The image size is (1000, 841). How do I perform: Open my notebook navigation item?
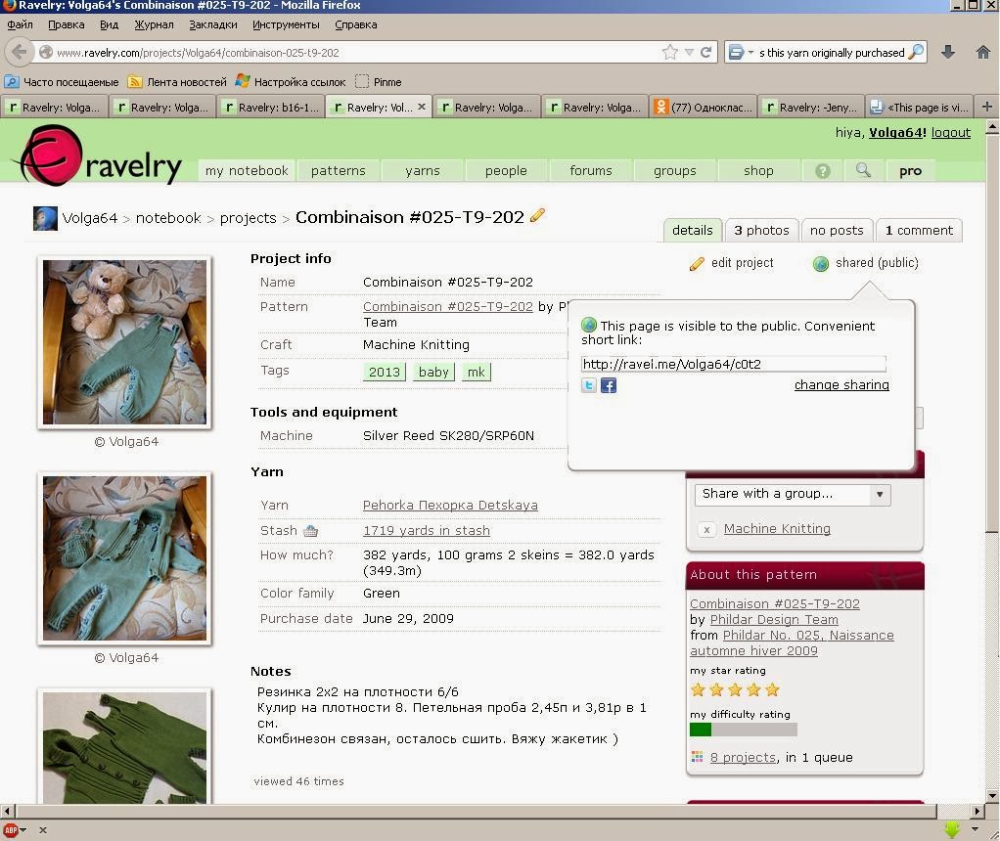[247, 171]
